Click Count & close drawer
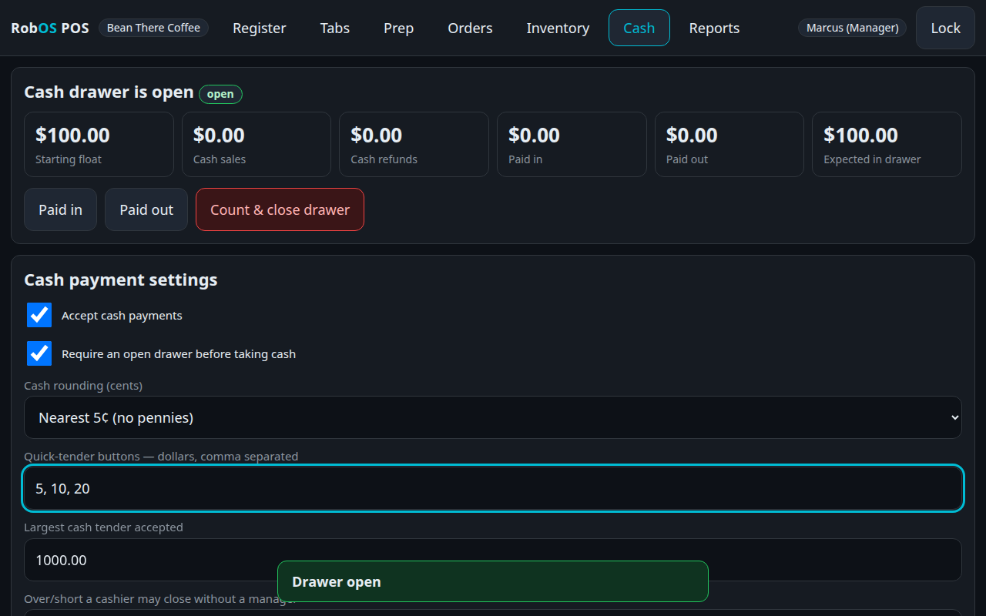This screenshot has width=986, height=616. (x=280, y=209)
